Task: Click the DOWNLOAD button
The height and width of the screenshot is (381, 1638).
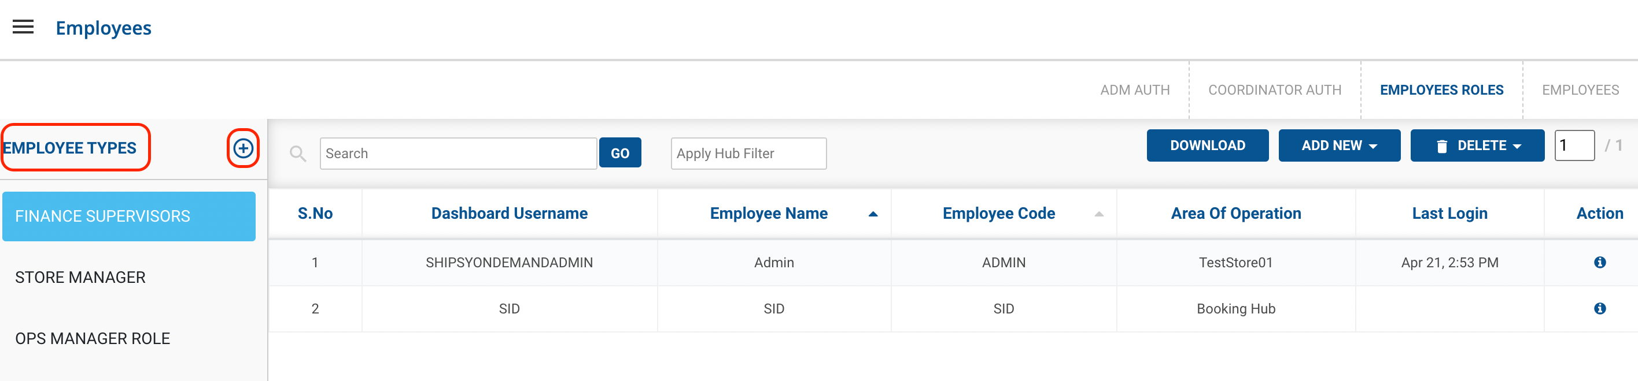Action: (x=1207, y=146)
